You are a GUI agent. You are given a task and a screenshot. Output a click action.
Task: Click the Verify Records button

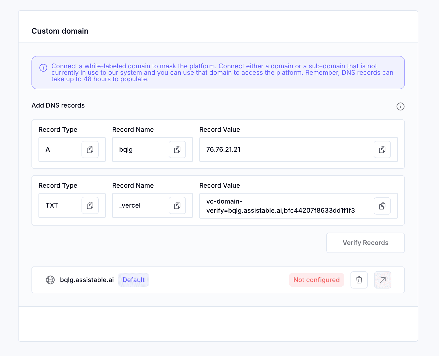point(365,243)
